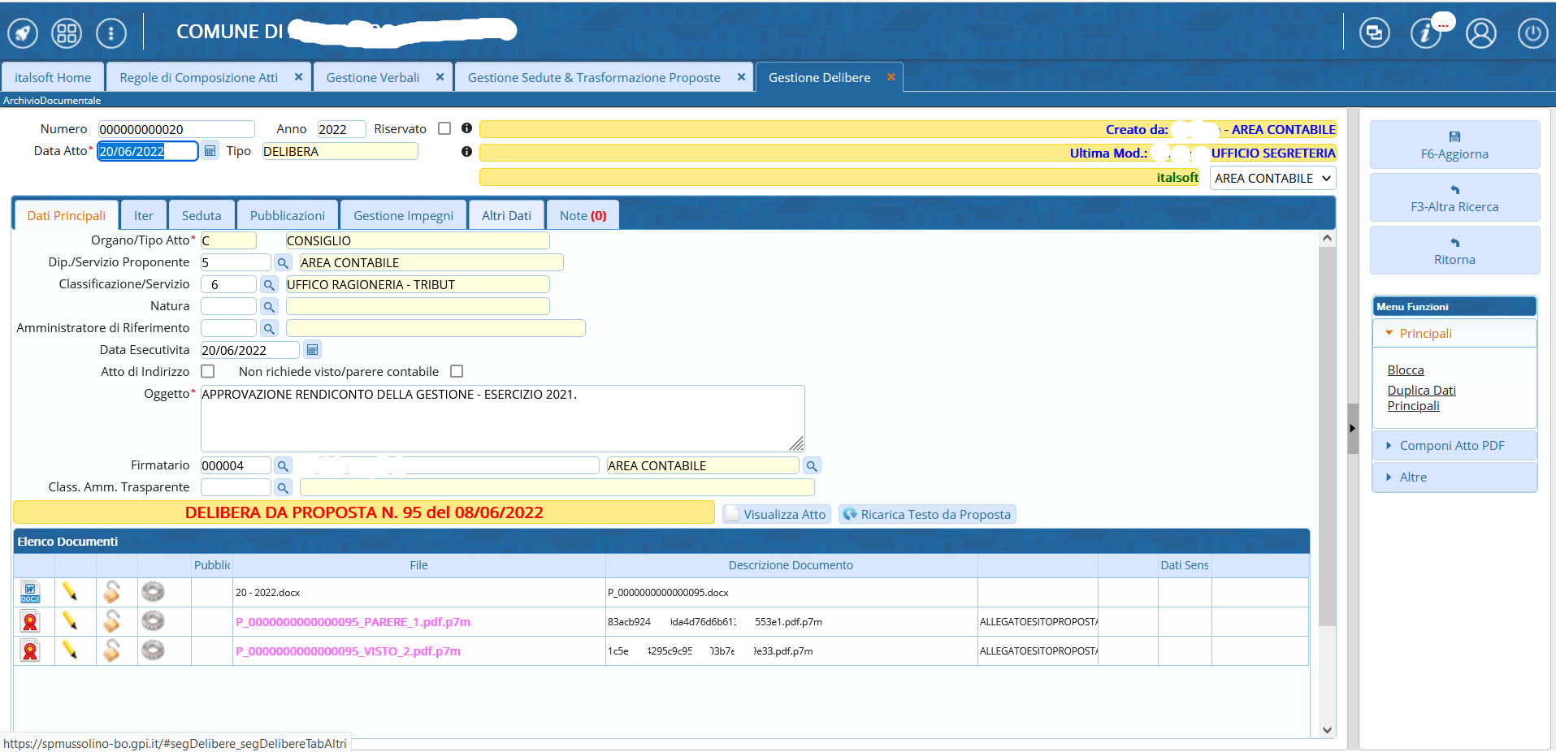Screen dimensions: 1556x752
Task: Toggle the Riservato checkbox
Action: click(x=444, y=128)
